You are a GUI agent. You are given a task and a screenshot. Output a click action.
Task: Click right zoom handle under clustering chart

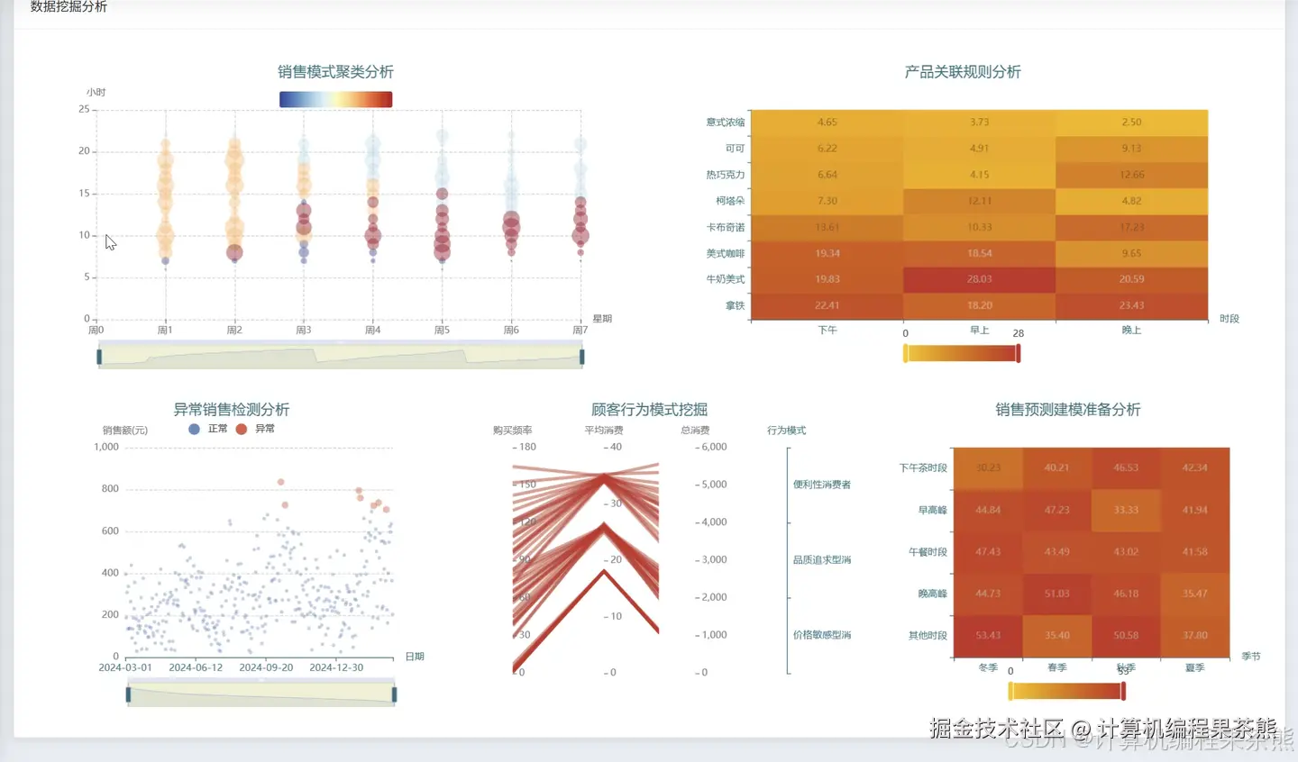click(582, 358)
